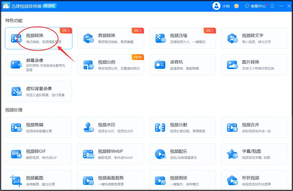
Task: Click the 特色功能 section heading
Action: click(x=14, y=20)
